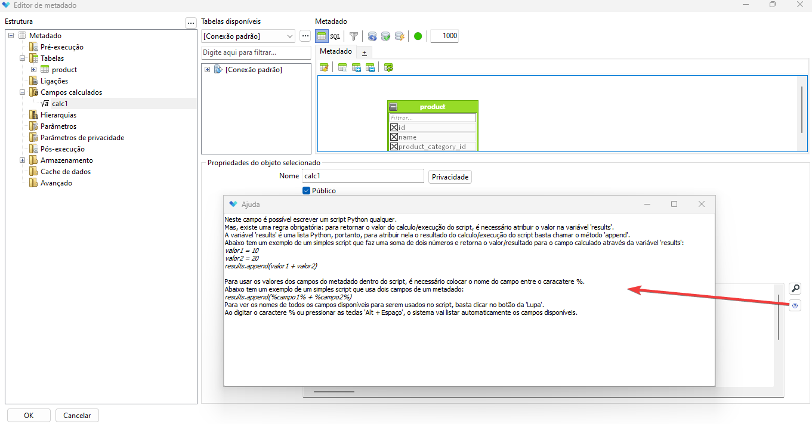Expand the product table node
This screenshot has width=812, height=424.
coord(34,70)
